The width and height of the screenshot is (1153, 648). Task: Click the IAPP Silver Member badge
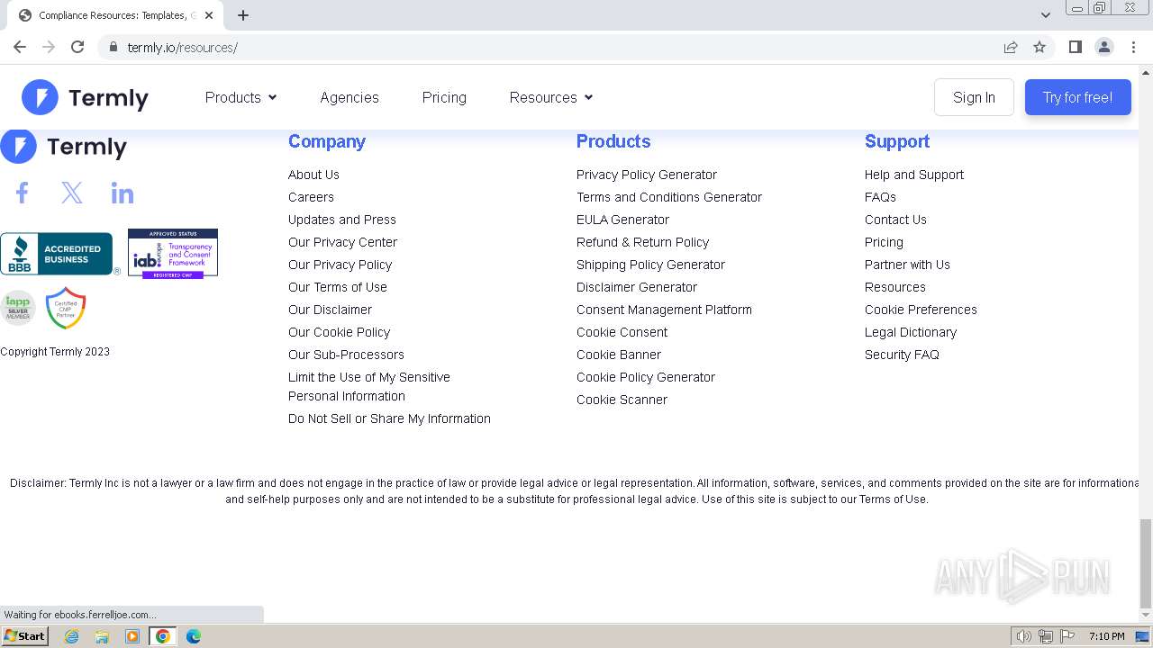[x=17, y=308]
